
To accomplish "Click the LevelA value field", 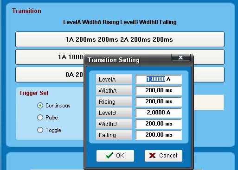I will (159, 79).
